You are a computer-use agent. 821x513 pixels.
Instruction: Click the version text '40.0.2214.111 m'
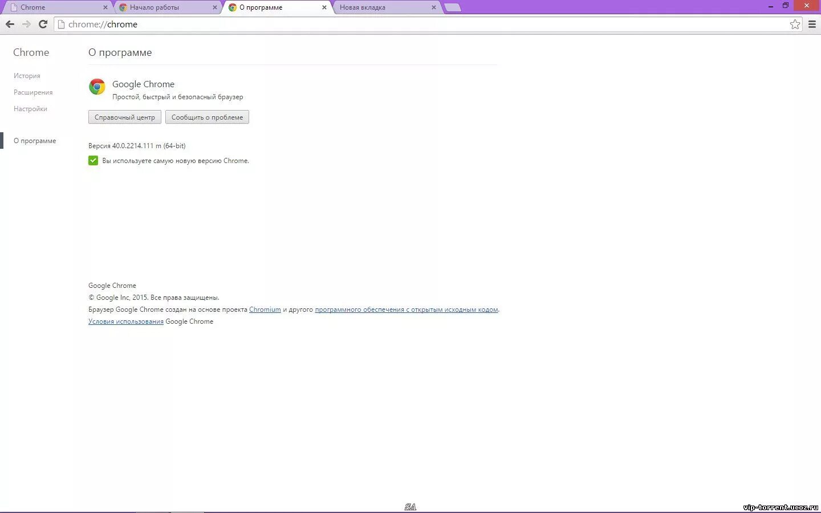click(x=137, y=146)
